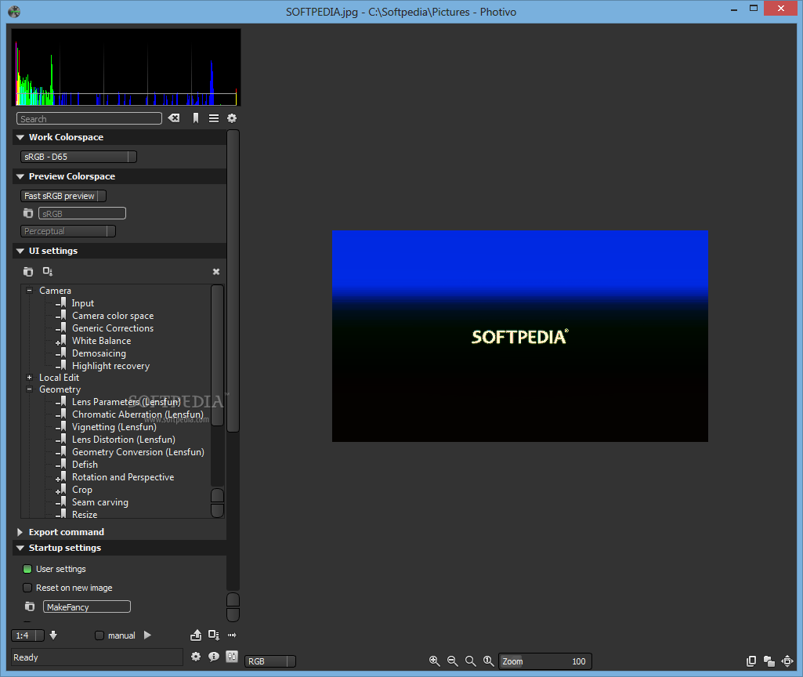Click the overlapping folders icon at bottom right

(x=769, y=661)
